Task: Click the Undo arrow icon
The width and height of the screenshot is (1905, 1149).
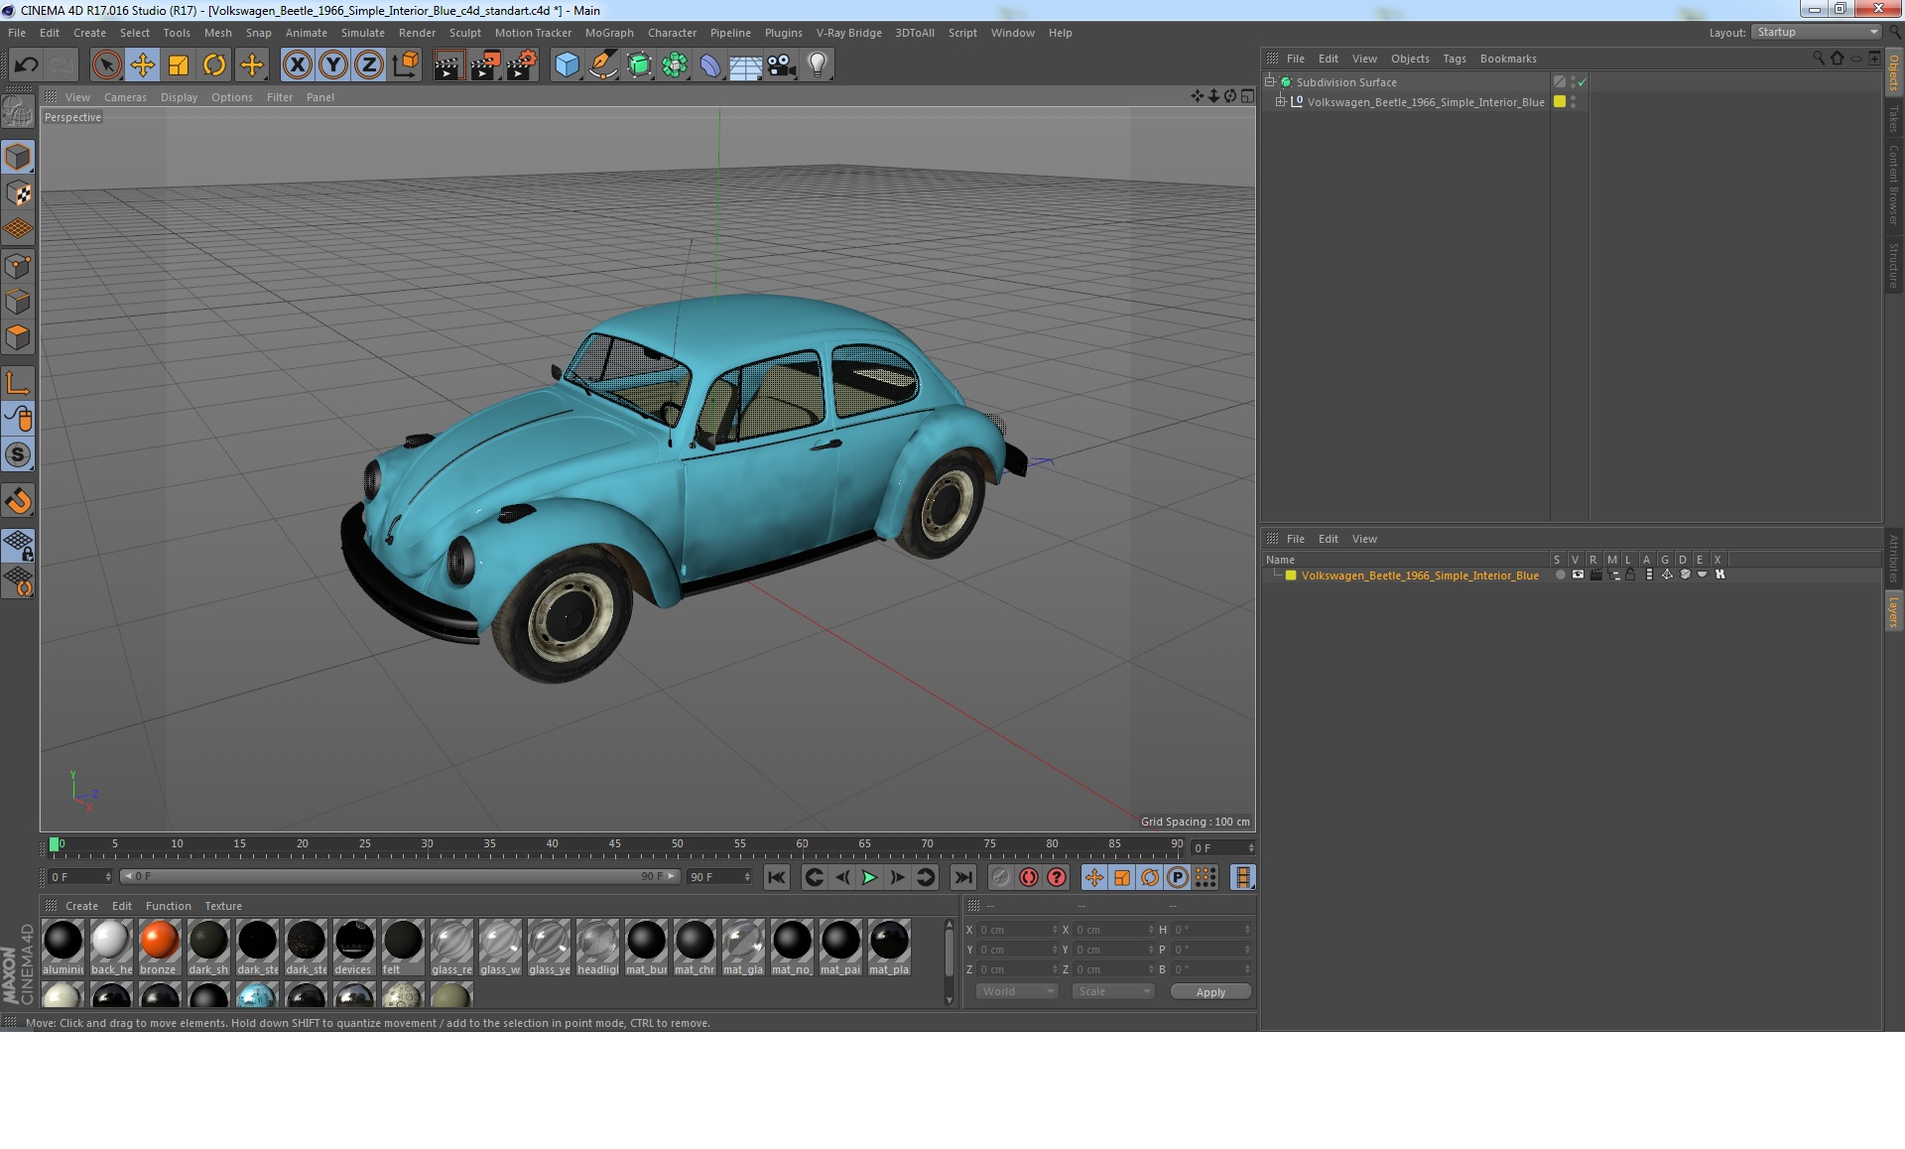Action: coord(27,65)
